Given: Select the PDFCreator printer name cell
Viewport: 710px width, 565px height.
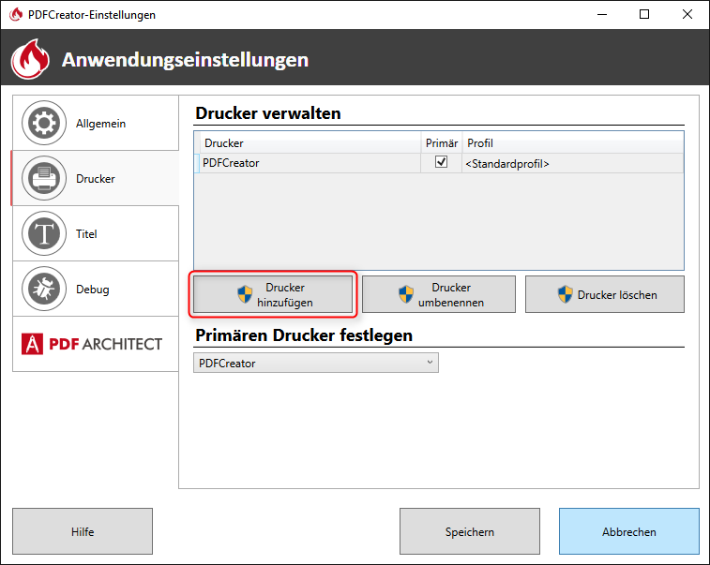Looking at the screenshot, I should (308, 163).
